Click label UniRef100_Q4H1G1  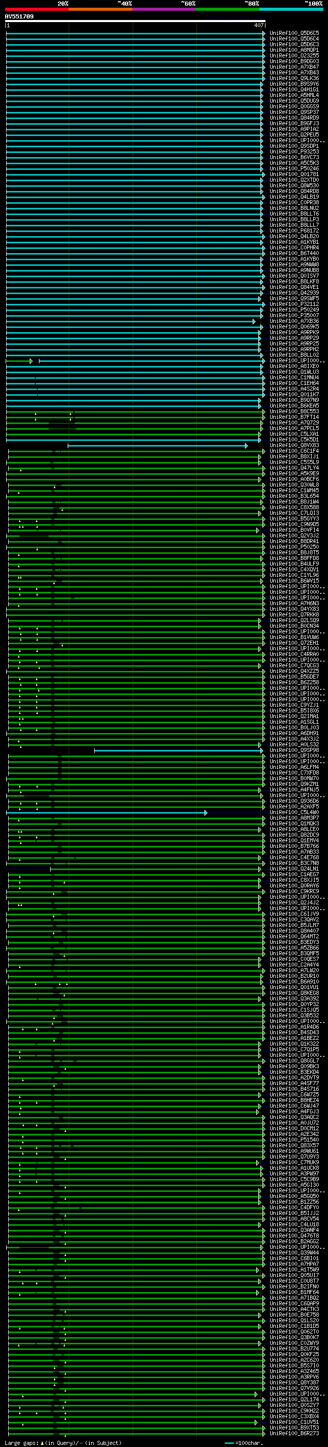(x=294, y=89)
